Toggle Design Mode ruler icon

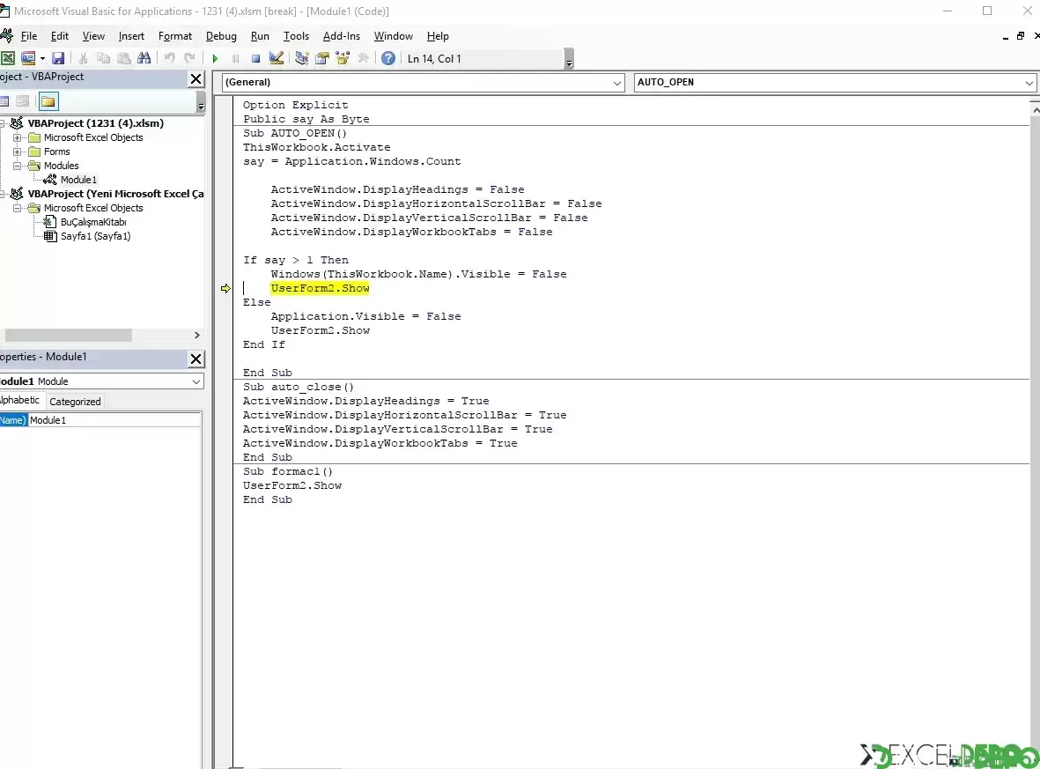276,58
